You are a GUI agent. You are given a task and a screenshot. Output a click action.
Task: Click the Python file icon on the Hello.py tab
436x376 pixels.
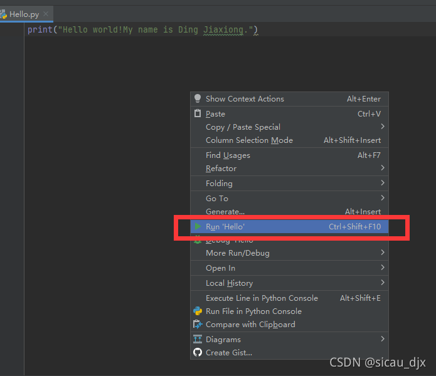coord(3,14)
